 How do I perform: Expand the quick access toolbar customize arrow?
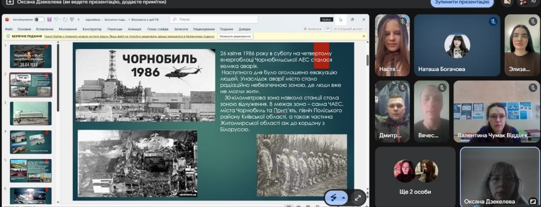pos(79,19)
